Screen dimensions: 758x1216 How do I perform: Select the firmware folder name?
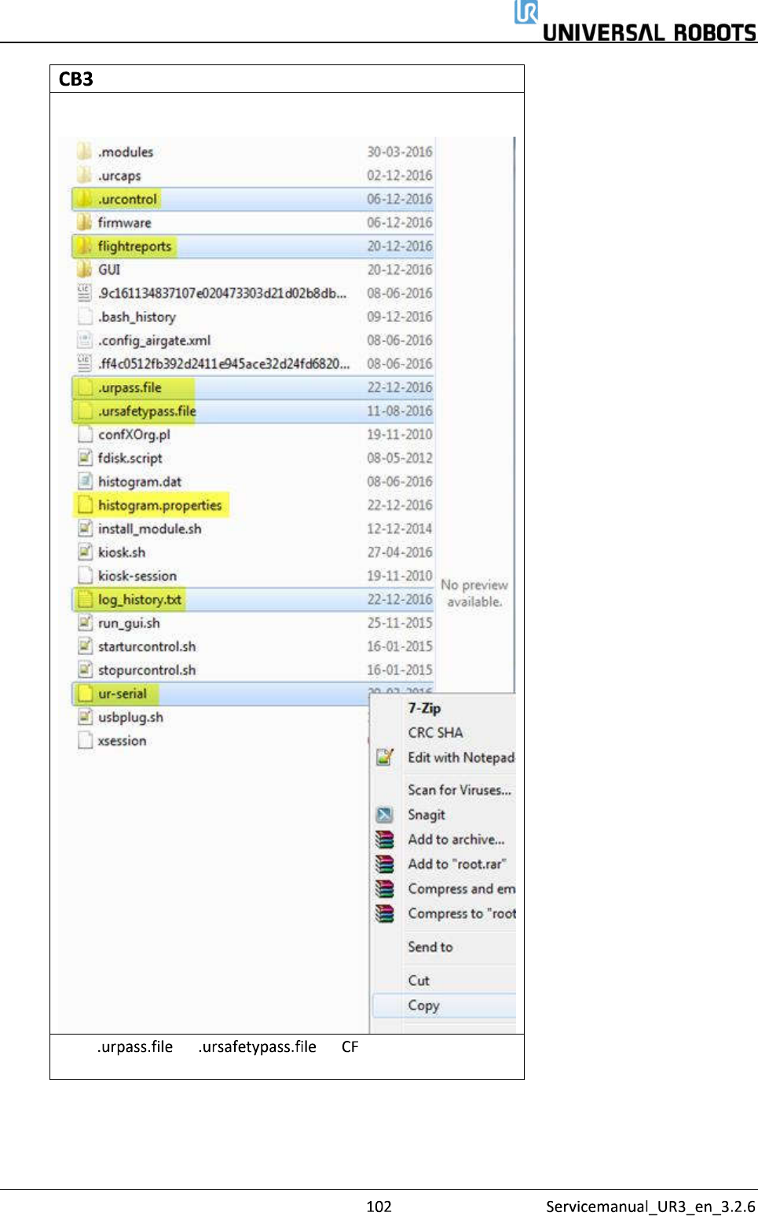coord(124,222)
